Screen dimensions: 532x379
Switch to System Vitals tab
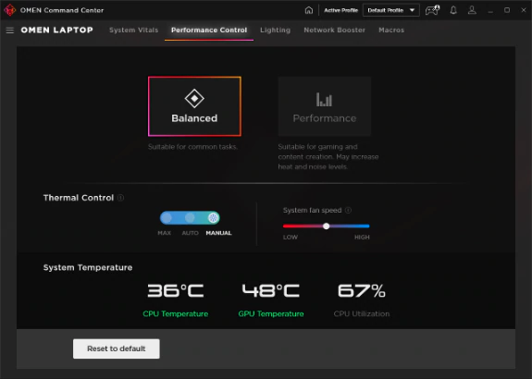pos(133,31)
